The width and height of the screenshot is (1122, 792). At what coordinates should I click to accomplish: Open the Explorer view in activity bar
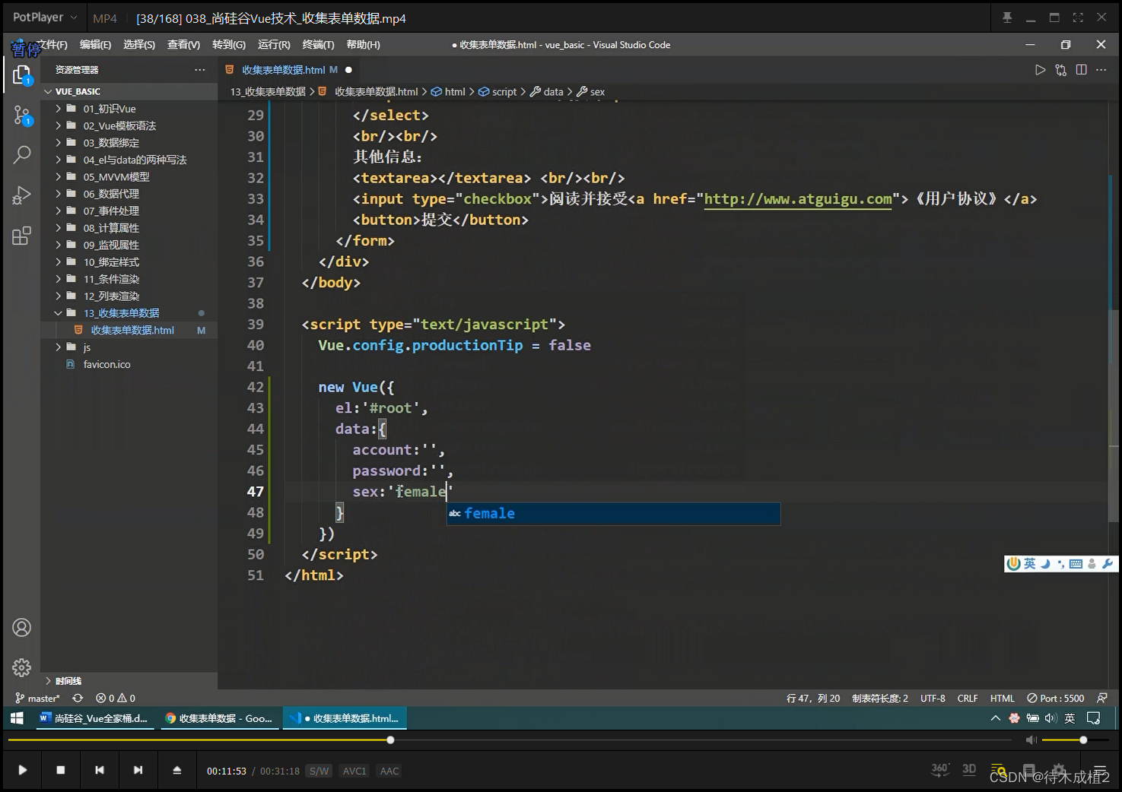[21, 74]
